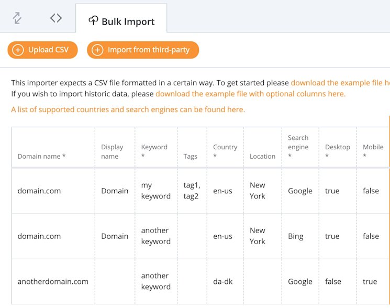Open supported countries and search engines list
390x308 pixels.
pyautogui.click(x=128, y=109)
